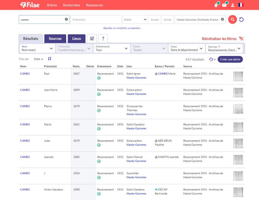Click 'Créer une alerte' button
This screenshot has height=200, width=259.
tap(230, 59)
